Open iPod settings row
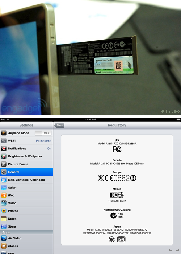 click(26, 195)
